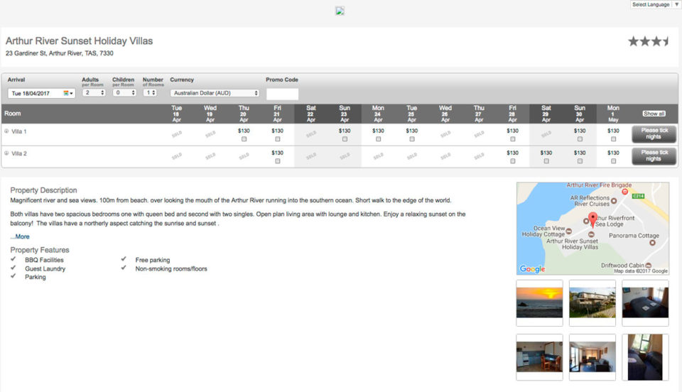The height and width of the screenshot is (392, 682).
Task: Click Free parking feature text
Action: point(153,260)
